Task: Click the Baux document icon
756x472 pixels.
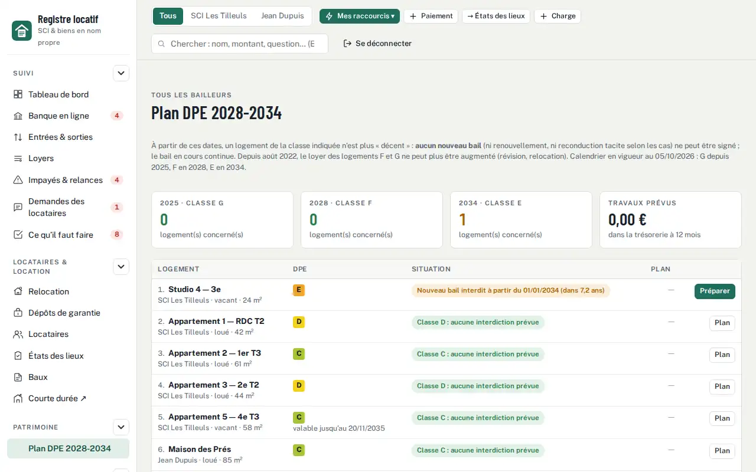Action: tap(18, 377)
